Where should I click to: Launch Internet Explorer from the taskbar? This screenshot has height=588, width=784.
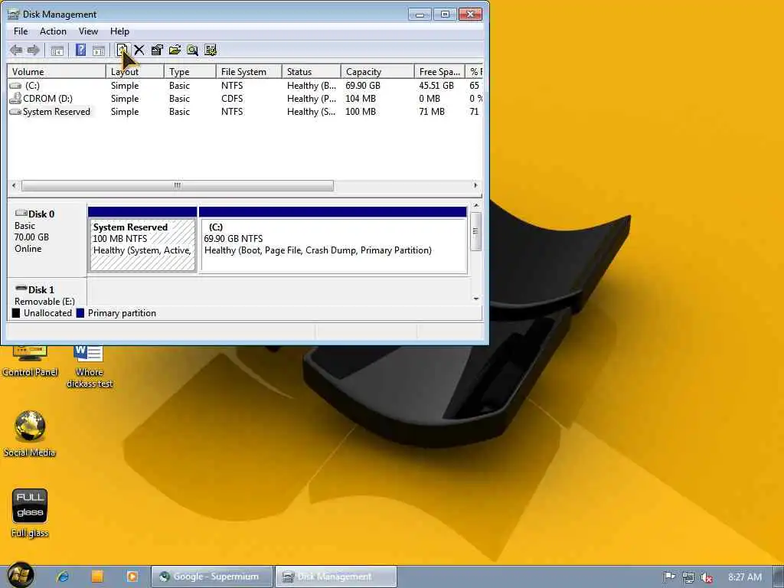[x=63, y=577]
